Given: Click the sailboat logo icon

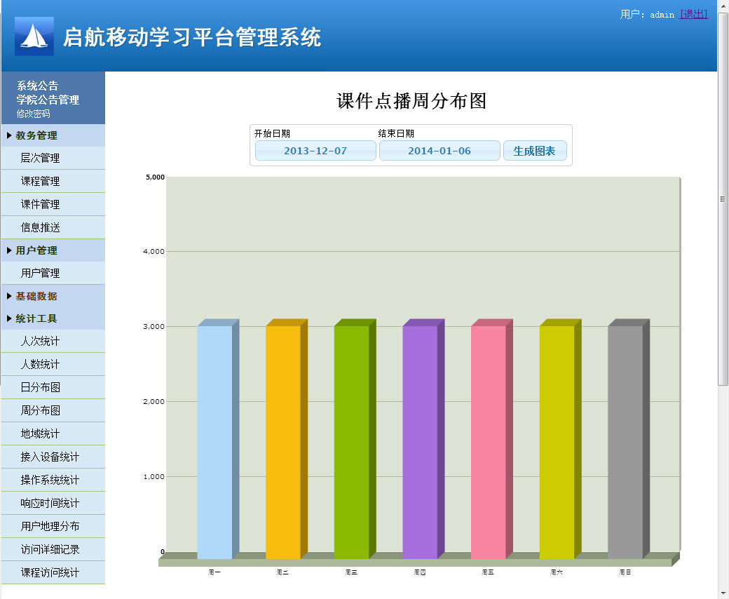Looking at the screenshot, I should (33, 35).
